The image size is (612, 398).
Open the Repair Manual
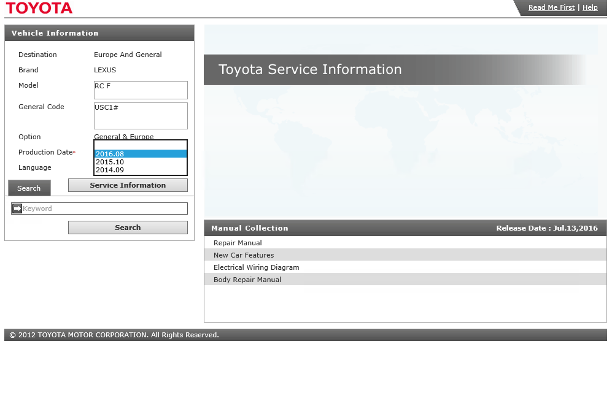[238, 243]
